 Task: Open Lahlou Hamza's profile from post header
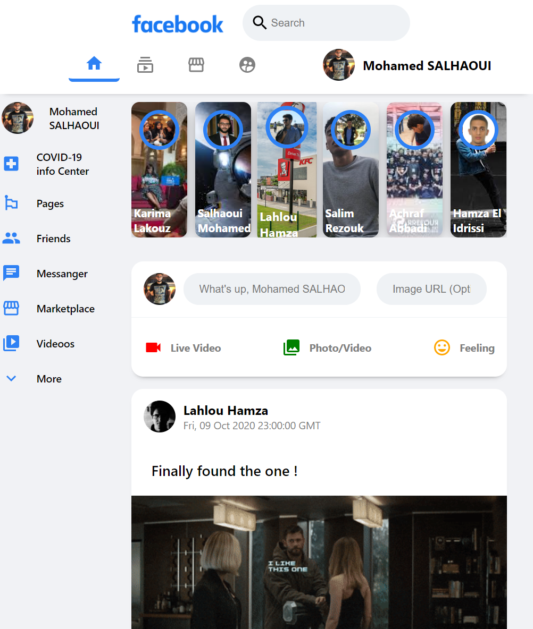(x=226, y=411)
